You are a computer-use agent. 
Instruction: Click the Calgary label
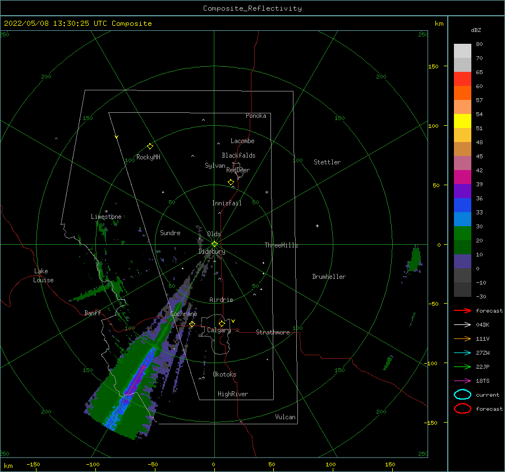(219, 330)
